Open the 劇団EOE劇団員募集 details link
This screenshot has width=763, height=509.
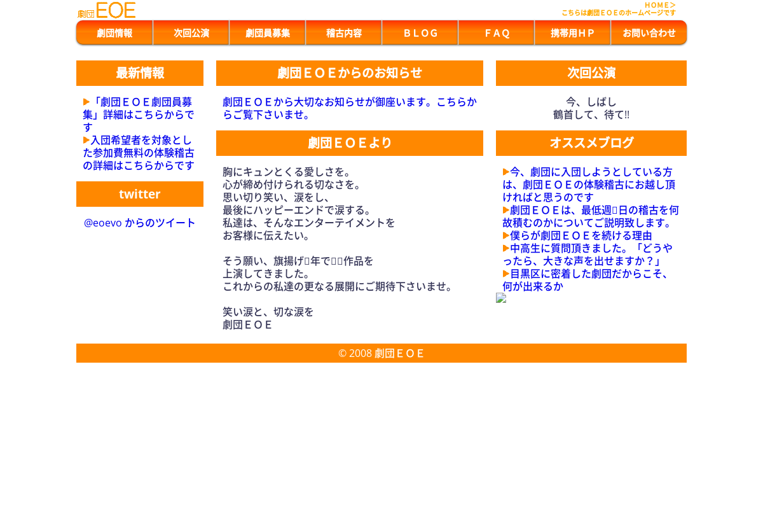[x=139, y=115]
